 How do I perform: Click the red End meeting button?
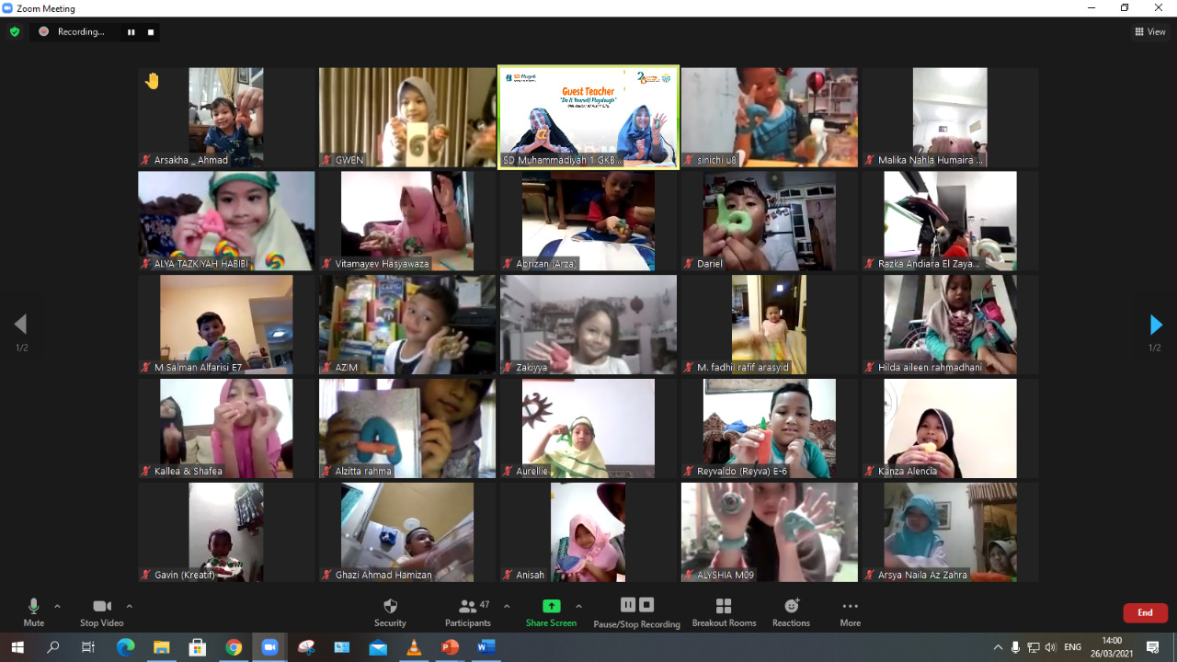(x=1145, y=612)
